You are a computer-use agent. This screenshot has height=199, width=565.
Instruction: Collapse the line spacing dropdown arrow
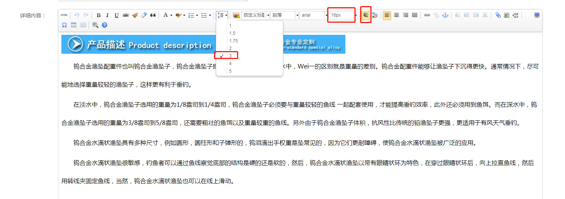point(226,15)
